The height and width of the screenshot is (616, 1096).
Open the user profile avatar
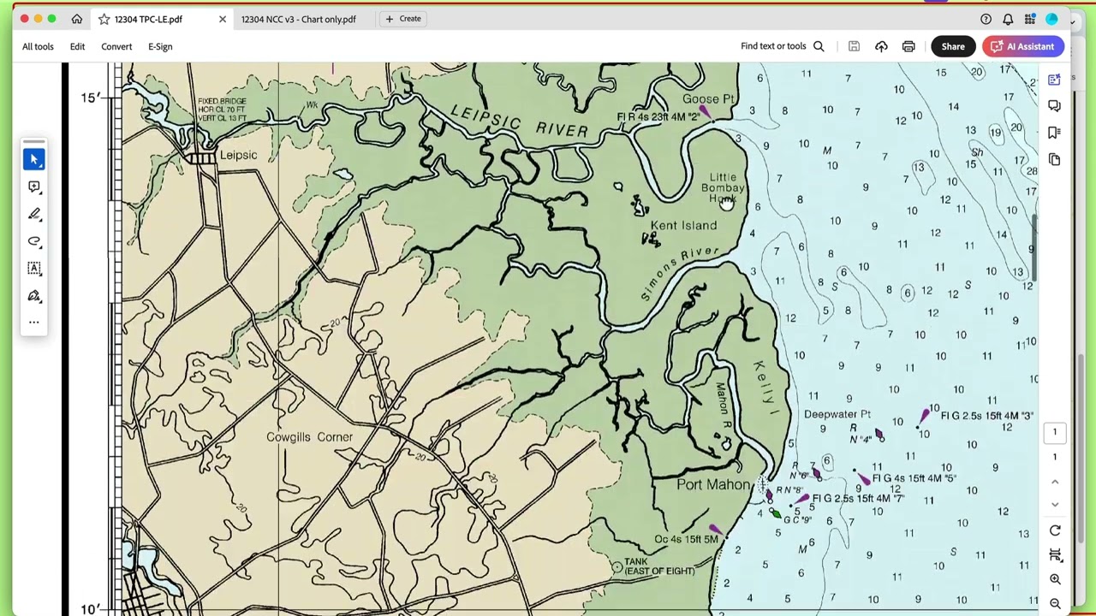point(1051,19)
